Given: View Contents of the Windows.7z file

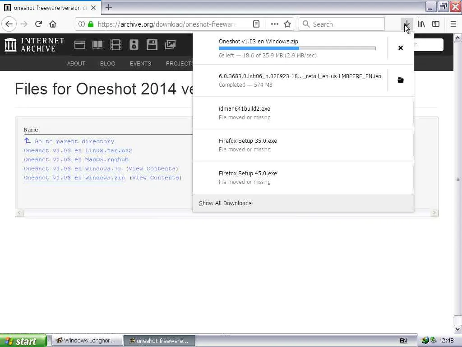Looking at the screenshot, I should point(152,169).
